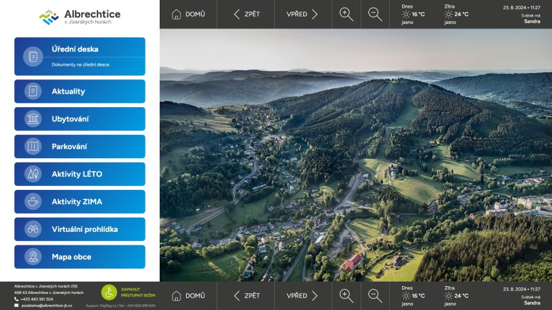552x310 pixels.
Task: Go forward using top VPŘED button
Action: [303, 14]
